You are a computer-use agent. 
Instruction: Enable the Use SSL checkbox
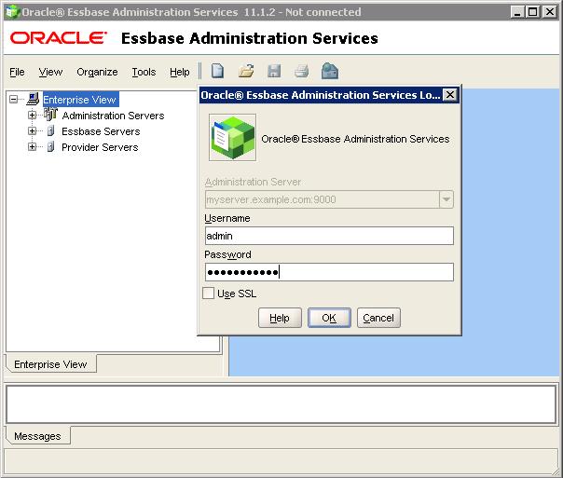pos(208,294)
